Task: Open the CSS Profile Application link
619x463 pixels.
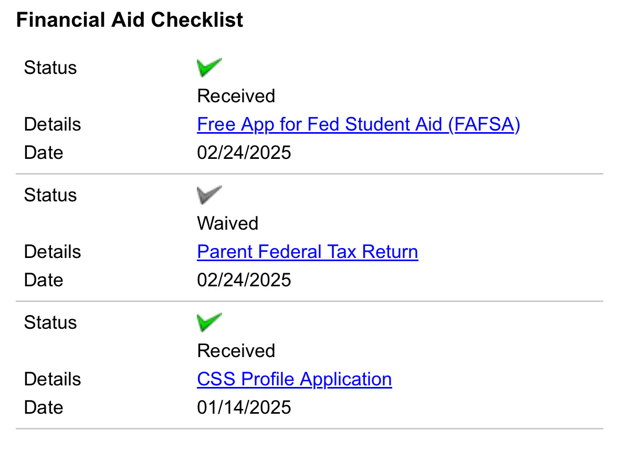Action: click(x=295, y=380)
